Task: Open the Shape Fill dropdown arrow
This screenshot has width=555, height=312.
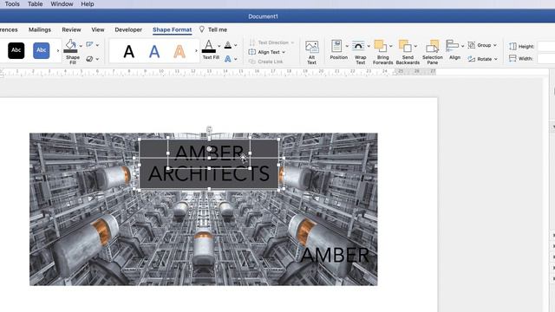Action: pyautogui.click(x=81, y=46)
